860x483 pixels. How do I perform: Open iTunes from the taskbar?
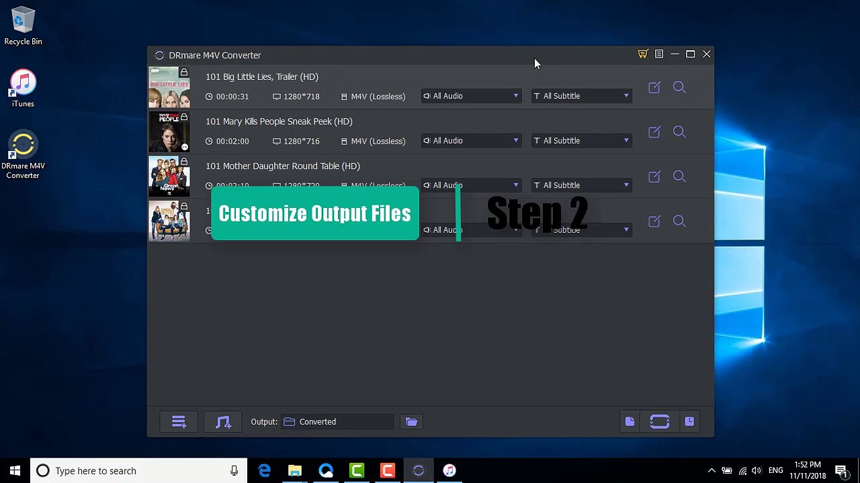449,471
